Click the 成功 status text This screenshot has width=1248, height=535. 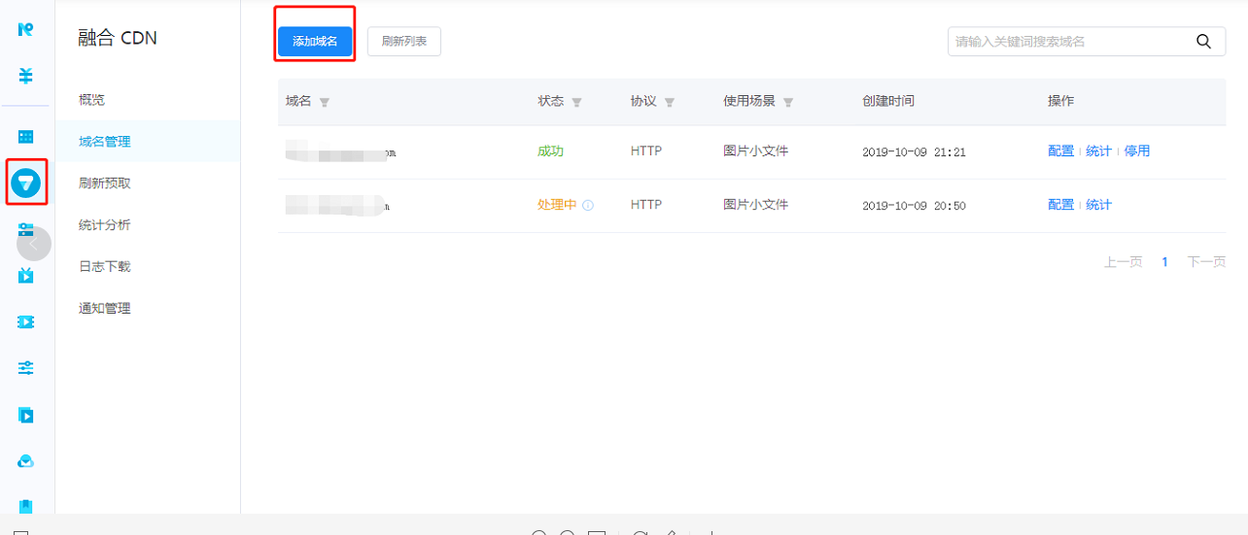click(550, 151)
